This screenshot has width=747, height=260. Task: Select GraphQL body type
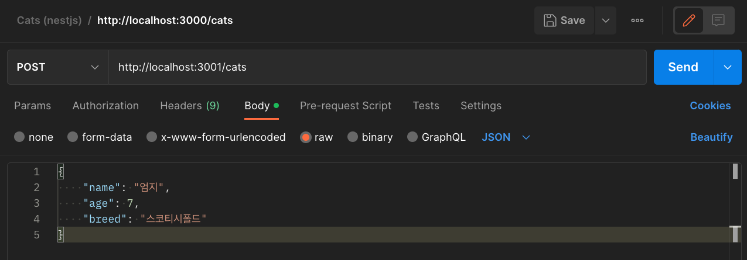coord(412,137)
